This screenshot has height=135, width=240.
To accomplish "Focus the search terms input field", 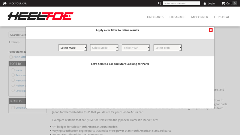I will click(x=181, y=3).
